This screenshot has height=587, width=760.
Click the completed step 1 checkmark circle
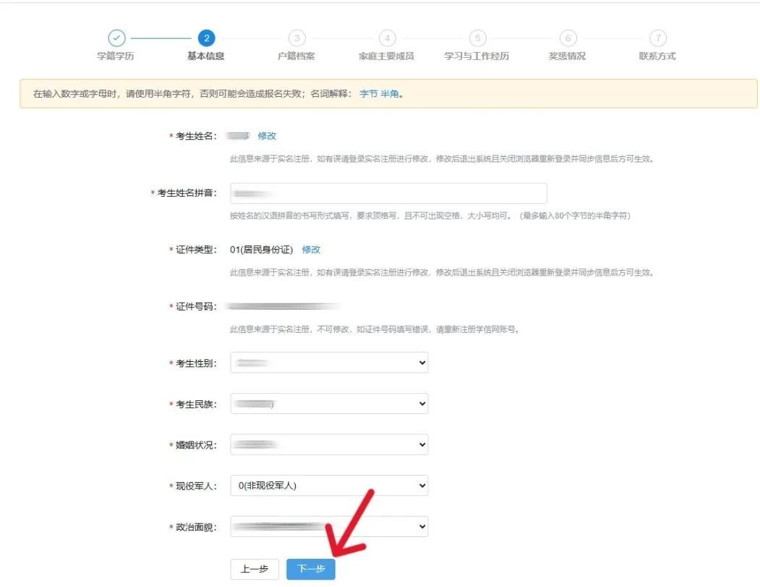(x=116, y=38)
